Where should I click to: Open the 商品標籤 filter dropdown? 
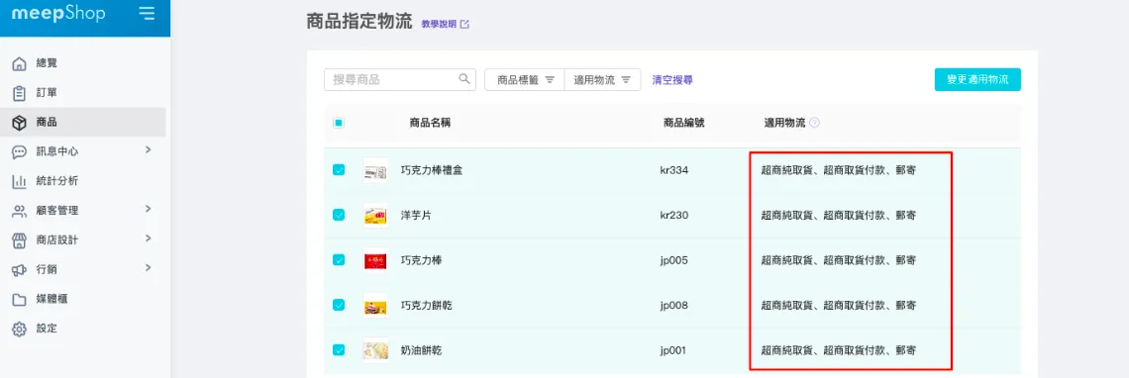click(525, 80)
